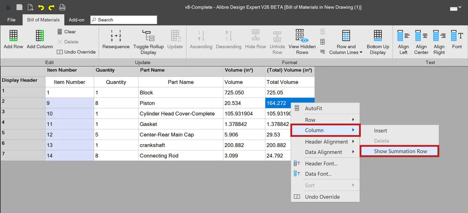
Task: Sort rows with the Descending button
Action: click(229, 40)
